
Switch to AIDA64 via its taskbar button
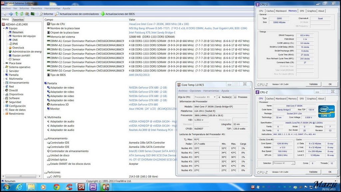tap(81, 187)
